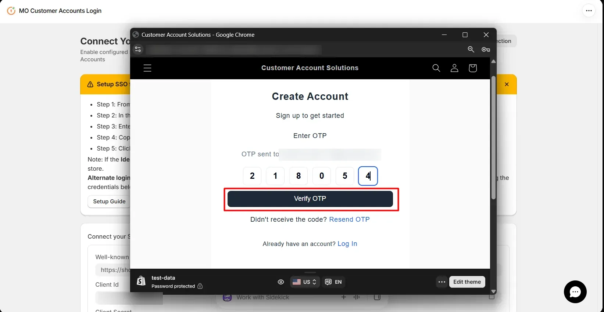Click the Setup SSO warning triangle icon

click(90, 84)
